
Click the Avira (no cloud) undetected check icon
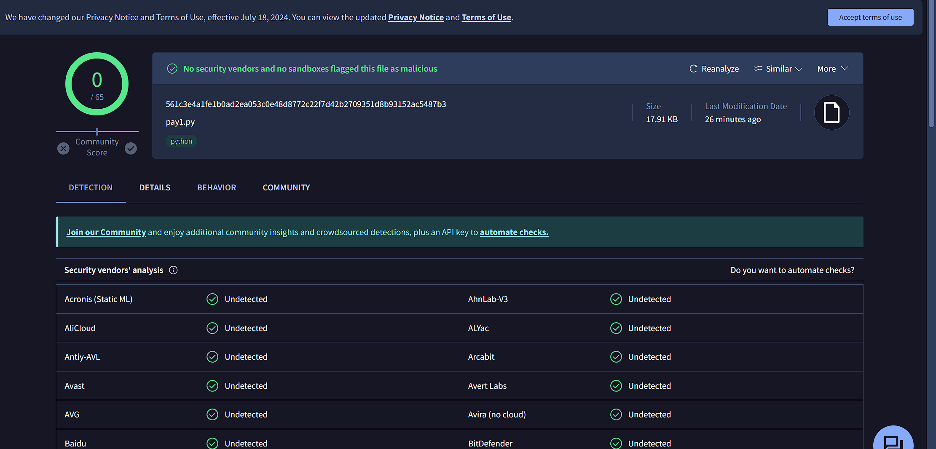[x=616, y=414]
